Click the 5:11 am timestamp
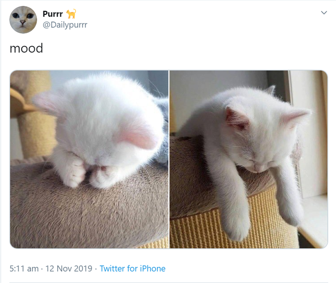The height and width of the screenshot is (283, 336). 24,268
